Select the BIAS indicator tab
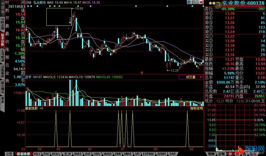 click(78, 154)
